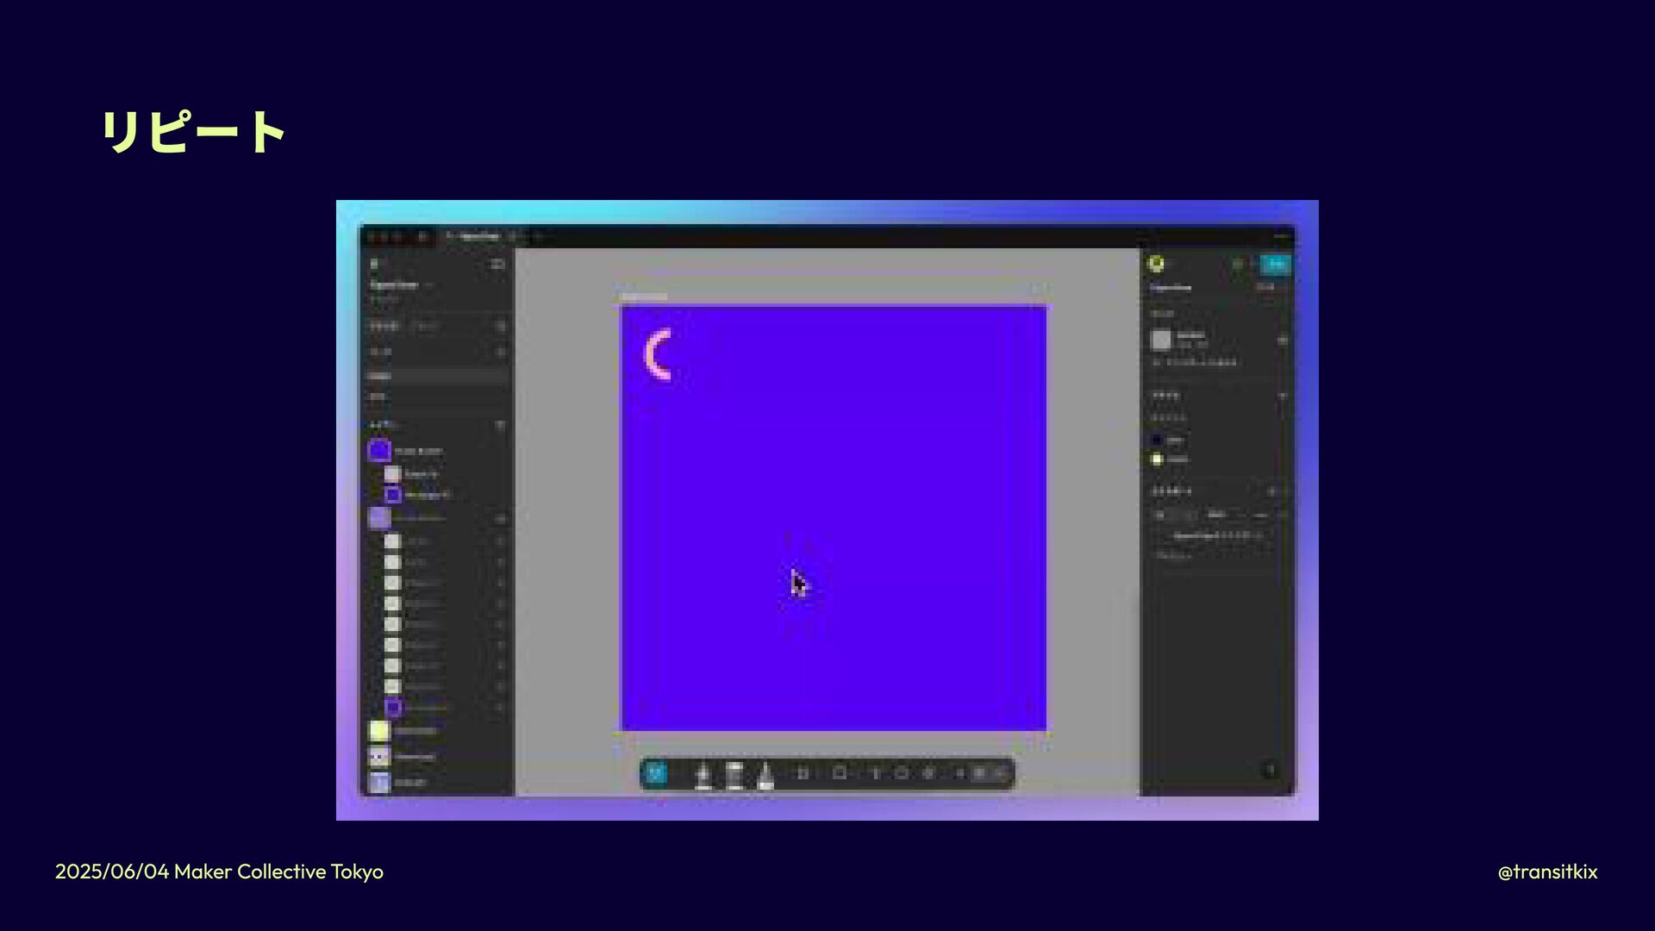This screenshot has height=931, width=1655.
Task: Click the yellow-green user avatar in right panel
Action: 1157,264
